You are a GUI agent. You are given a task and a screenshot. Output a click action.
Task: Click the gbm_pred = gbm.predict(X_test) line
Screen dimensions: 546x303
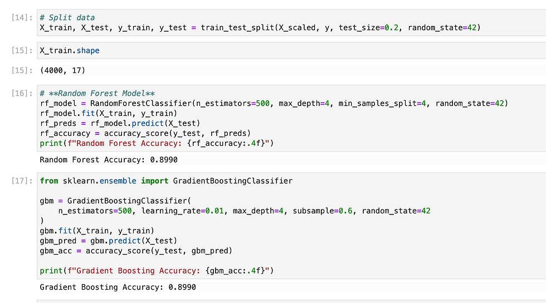click(x=109, y=241)
